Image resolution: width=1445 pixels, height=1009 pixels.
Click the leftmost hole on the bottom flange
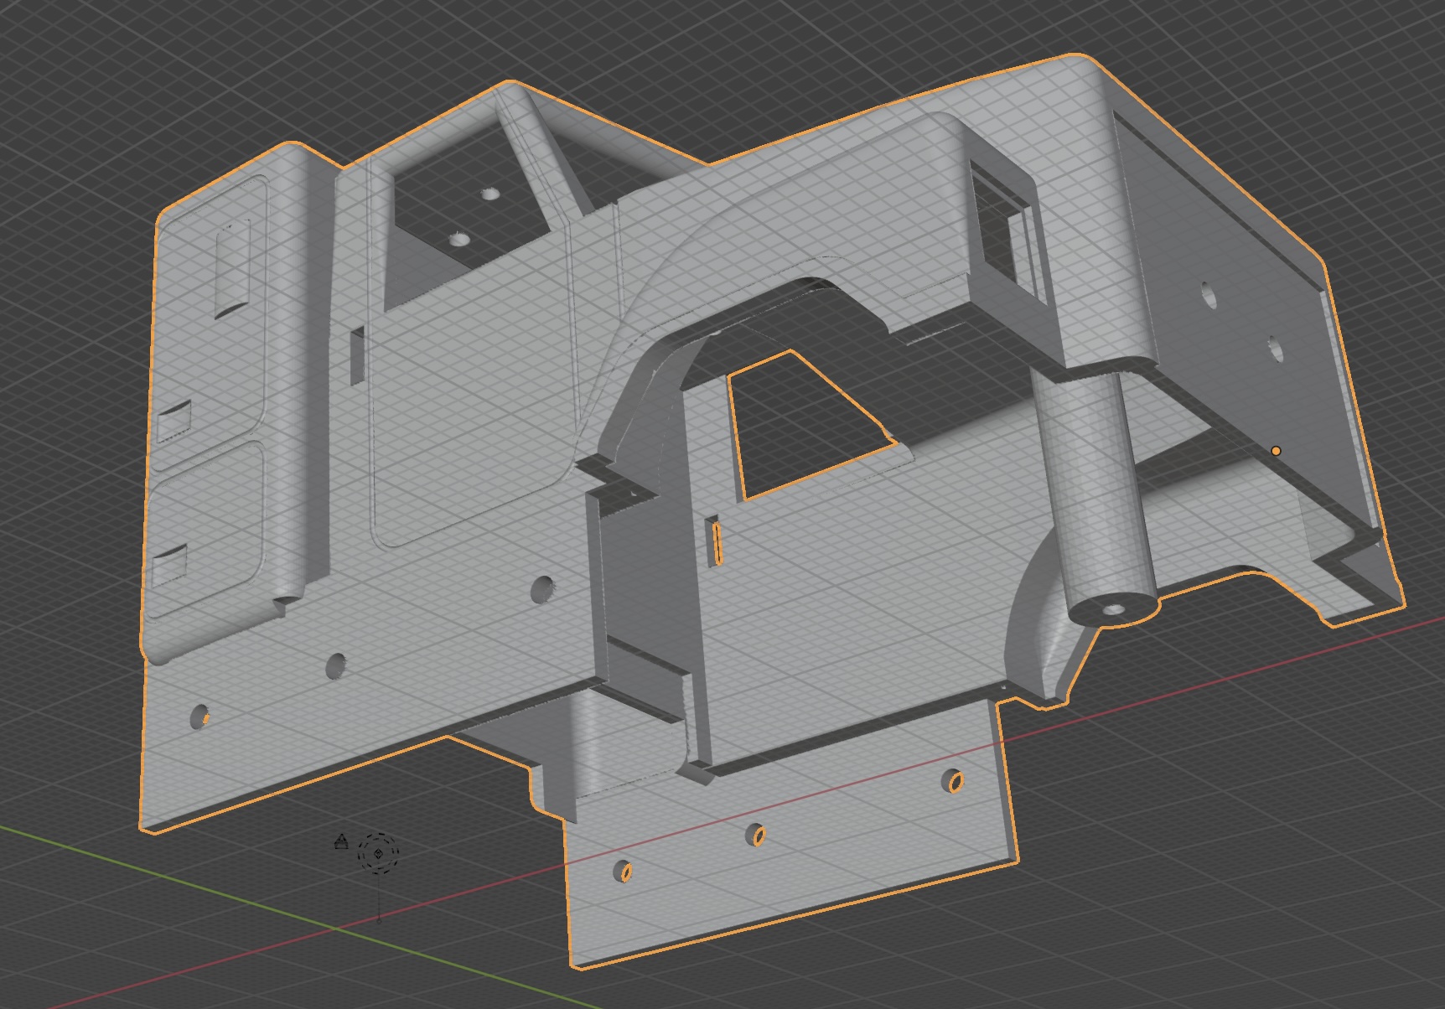(624, 872)
